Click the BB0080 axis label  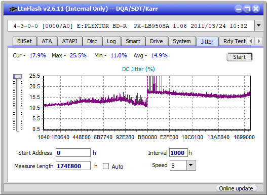[x=147, y=137]
